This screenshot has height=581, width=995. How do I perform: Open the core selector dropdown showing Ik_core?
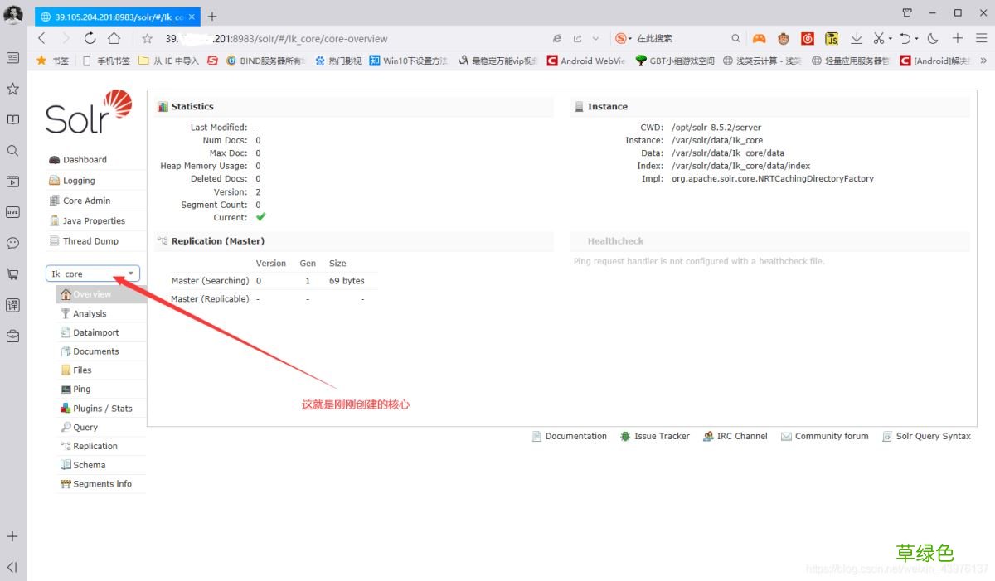point(91,273)
